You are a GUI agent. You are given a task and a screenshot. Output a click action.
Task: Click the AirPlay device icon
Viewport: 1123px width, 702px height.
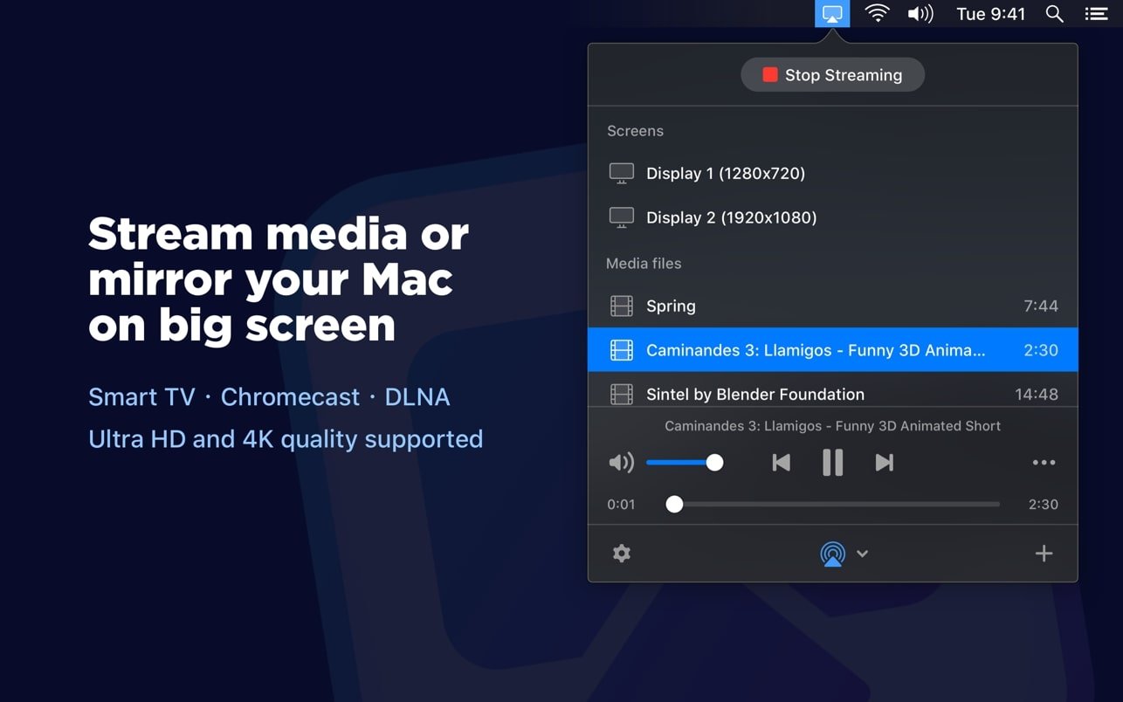coord(832,554)
